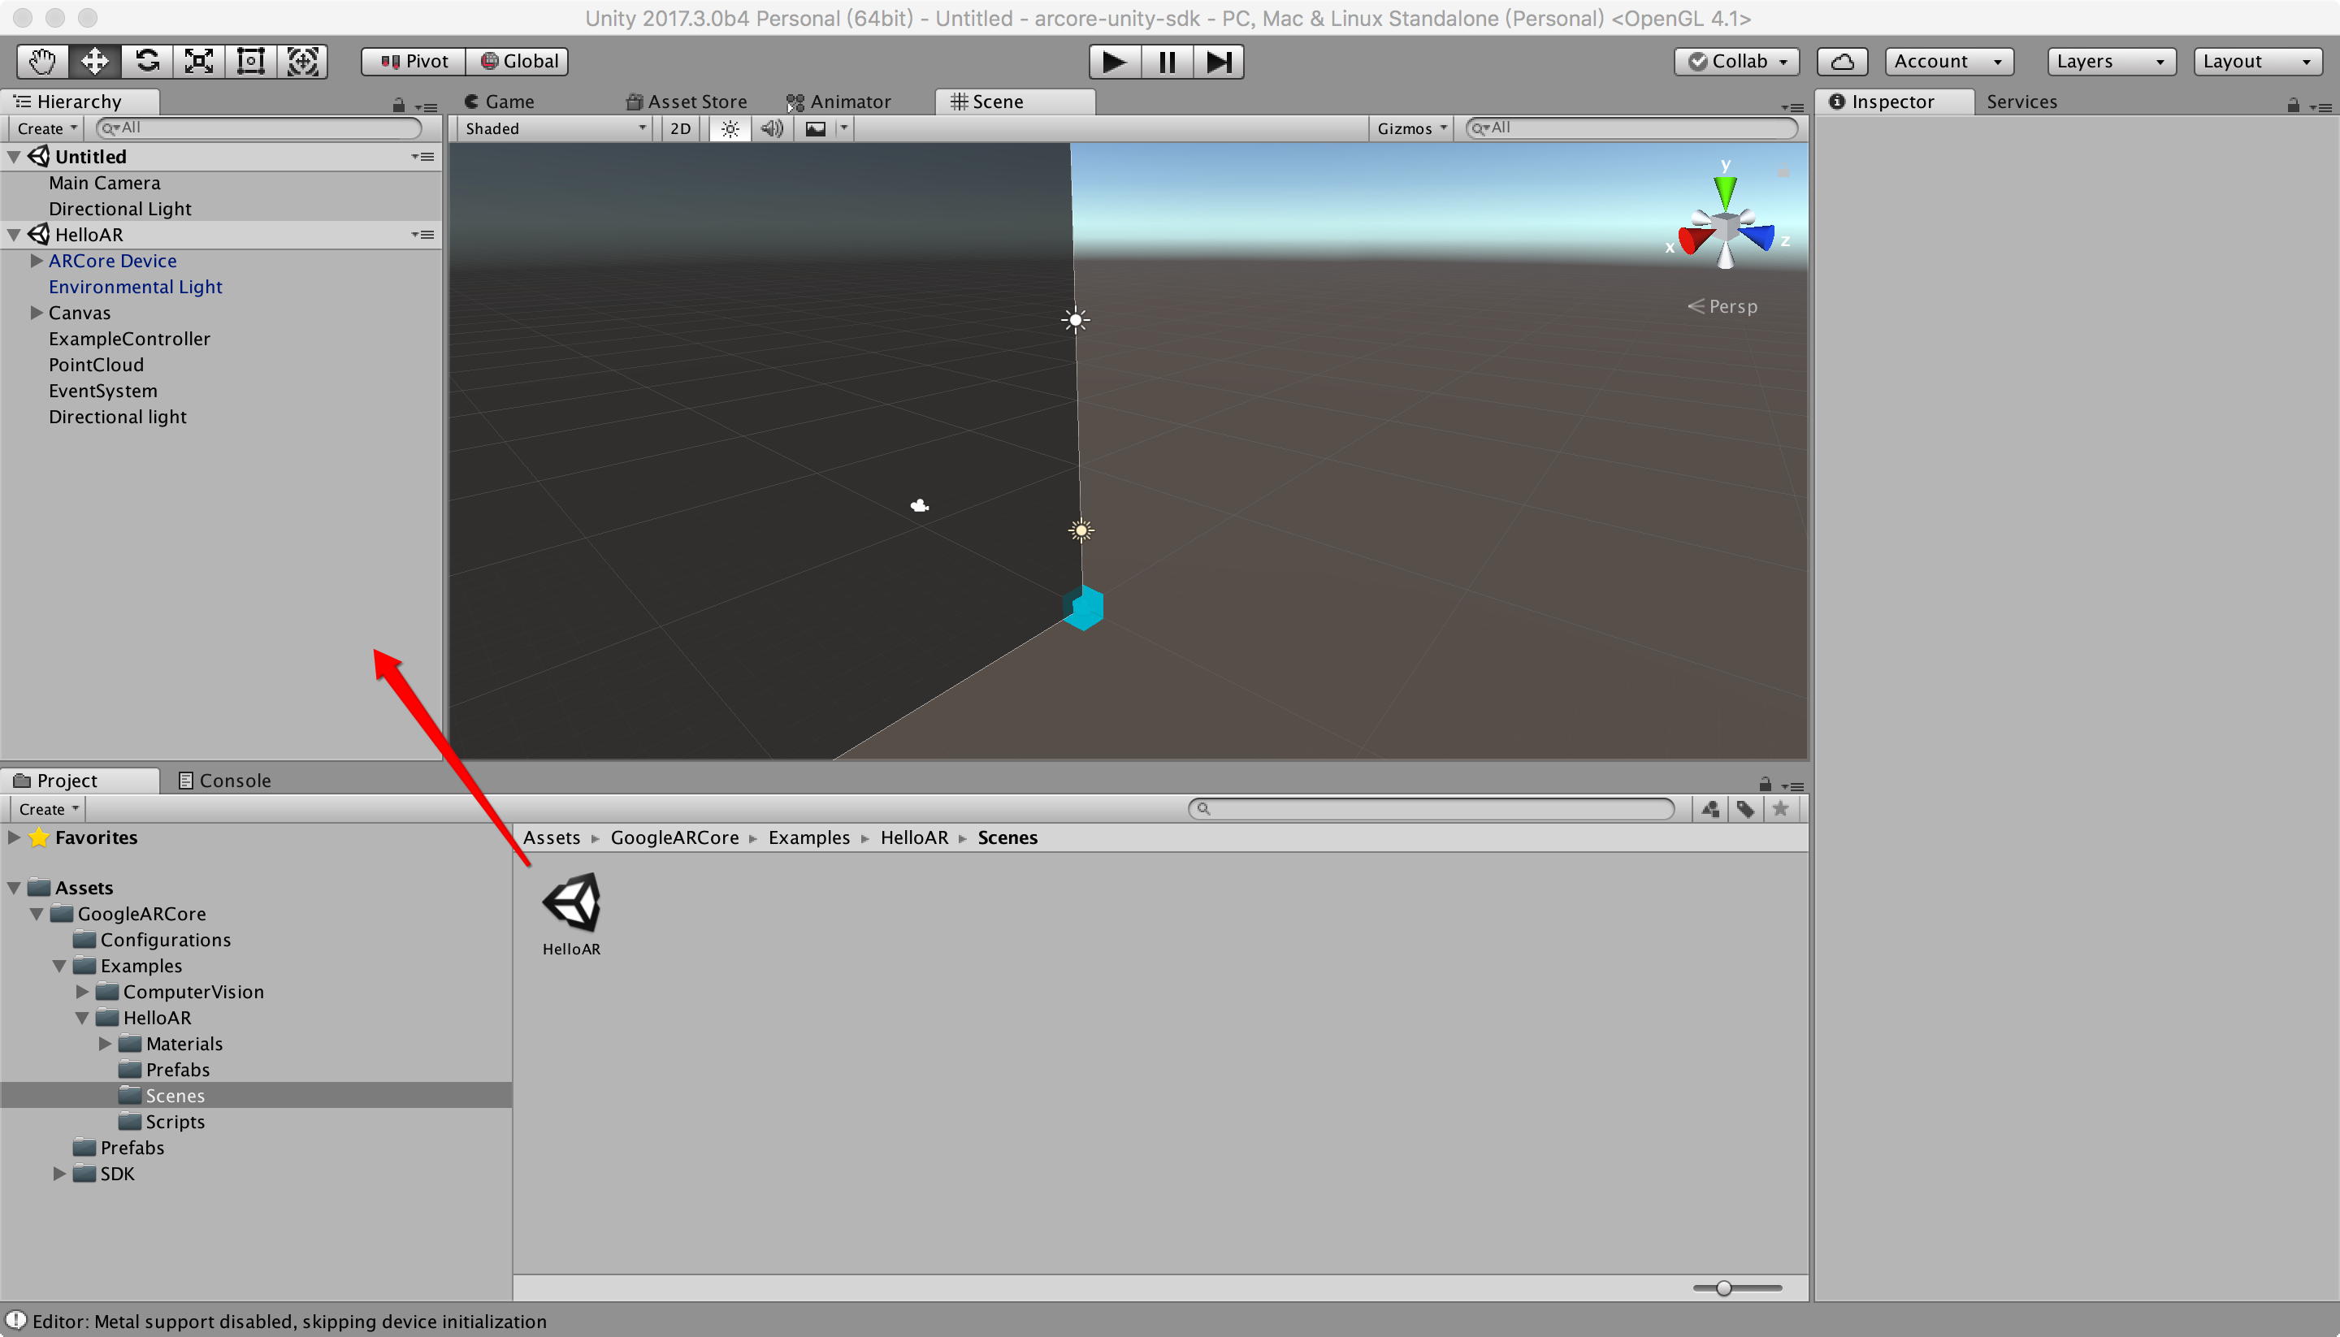Select the Scale tool
Image resolution: width=2340 pixels, height=1337 pixels.
click(197, 61)
